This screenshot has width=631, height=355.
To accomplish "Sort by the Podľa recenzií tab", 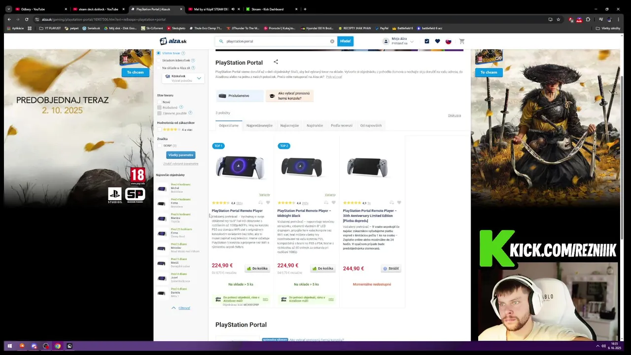I will pos(342,125).
